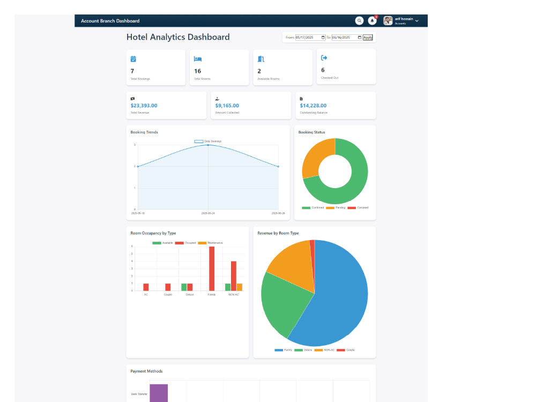Click the 'Hotel Analytics Dashboard' heading
This screenshot has height=402, width=536.
pos(178,37)
